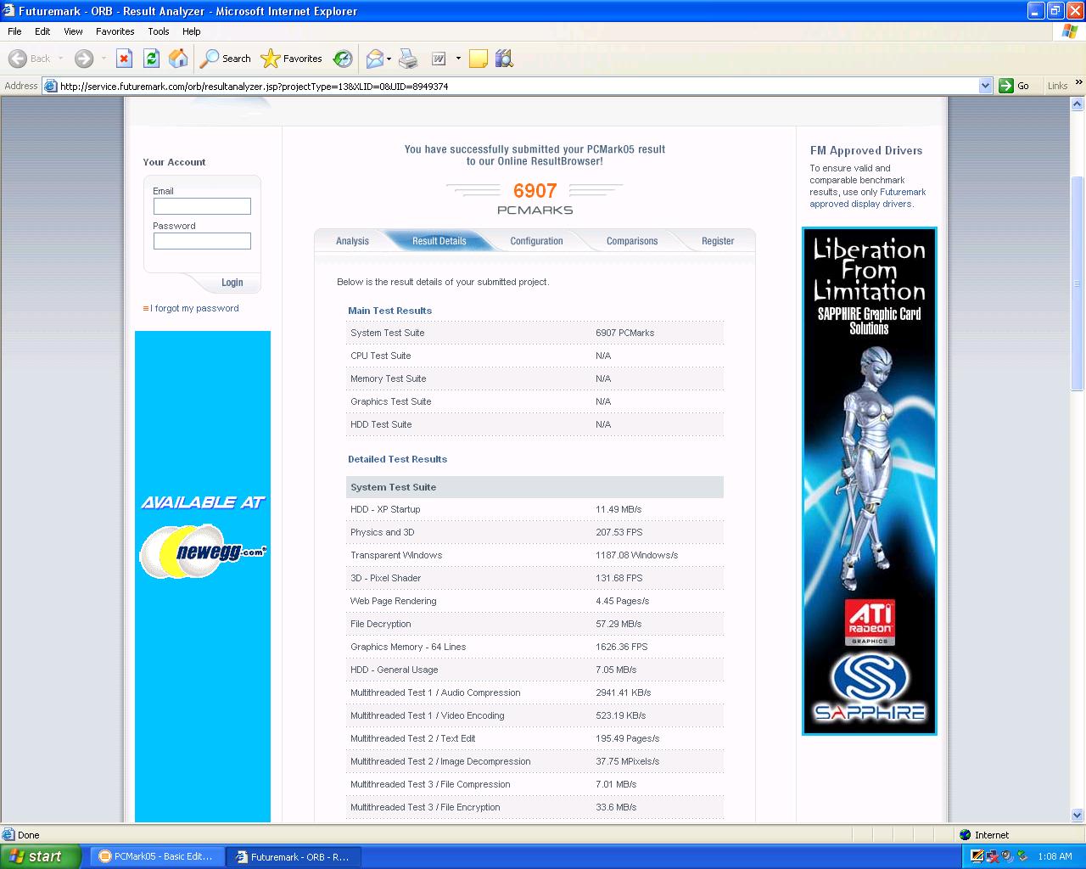Click the 6907 PCMarks score value
Image resolution: width=1086 pixels, height=869 pixels.
(x=535, y=191)
